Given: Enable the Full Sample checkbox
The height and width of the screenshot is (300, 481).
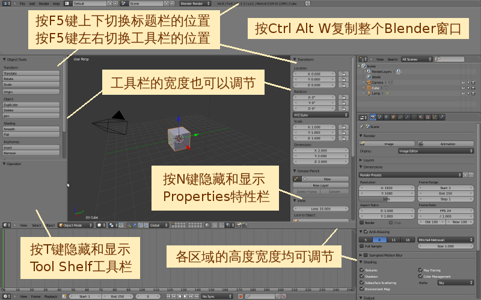Looking at the screenshot, I should click(362, 246).
